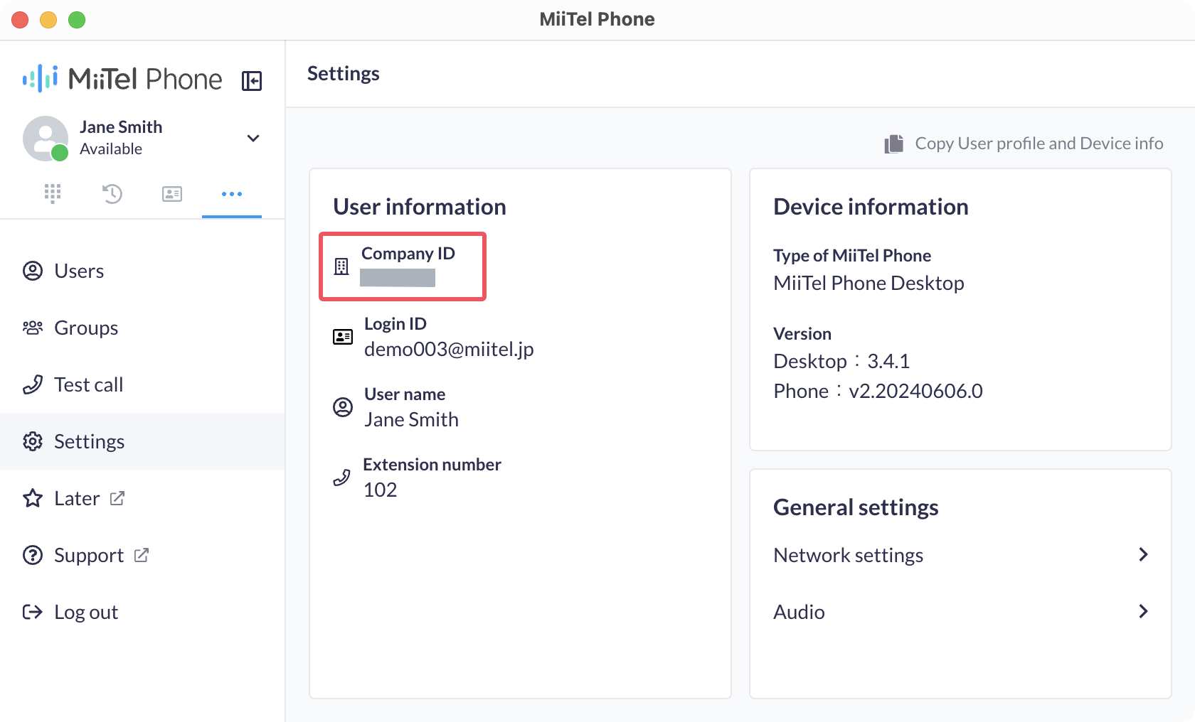Click the Audio chevron arrow
The height and width of the screenshot is (722, 1195).
coord(1143,611)
